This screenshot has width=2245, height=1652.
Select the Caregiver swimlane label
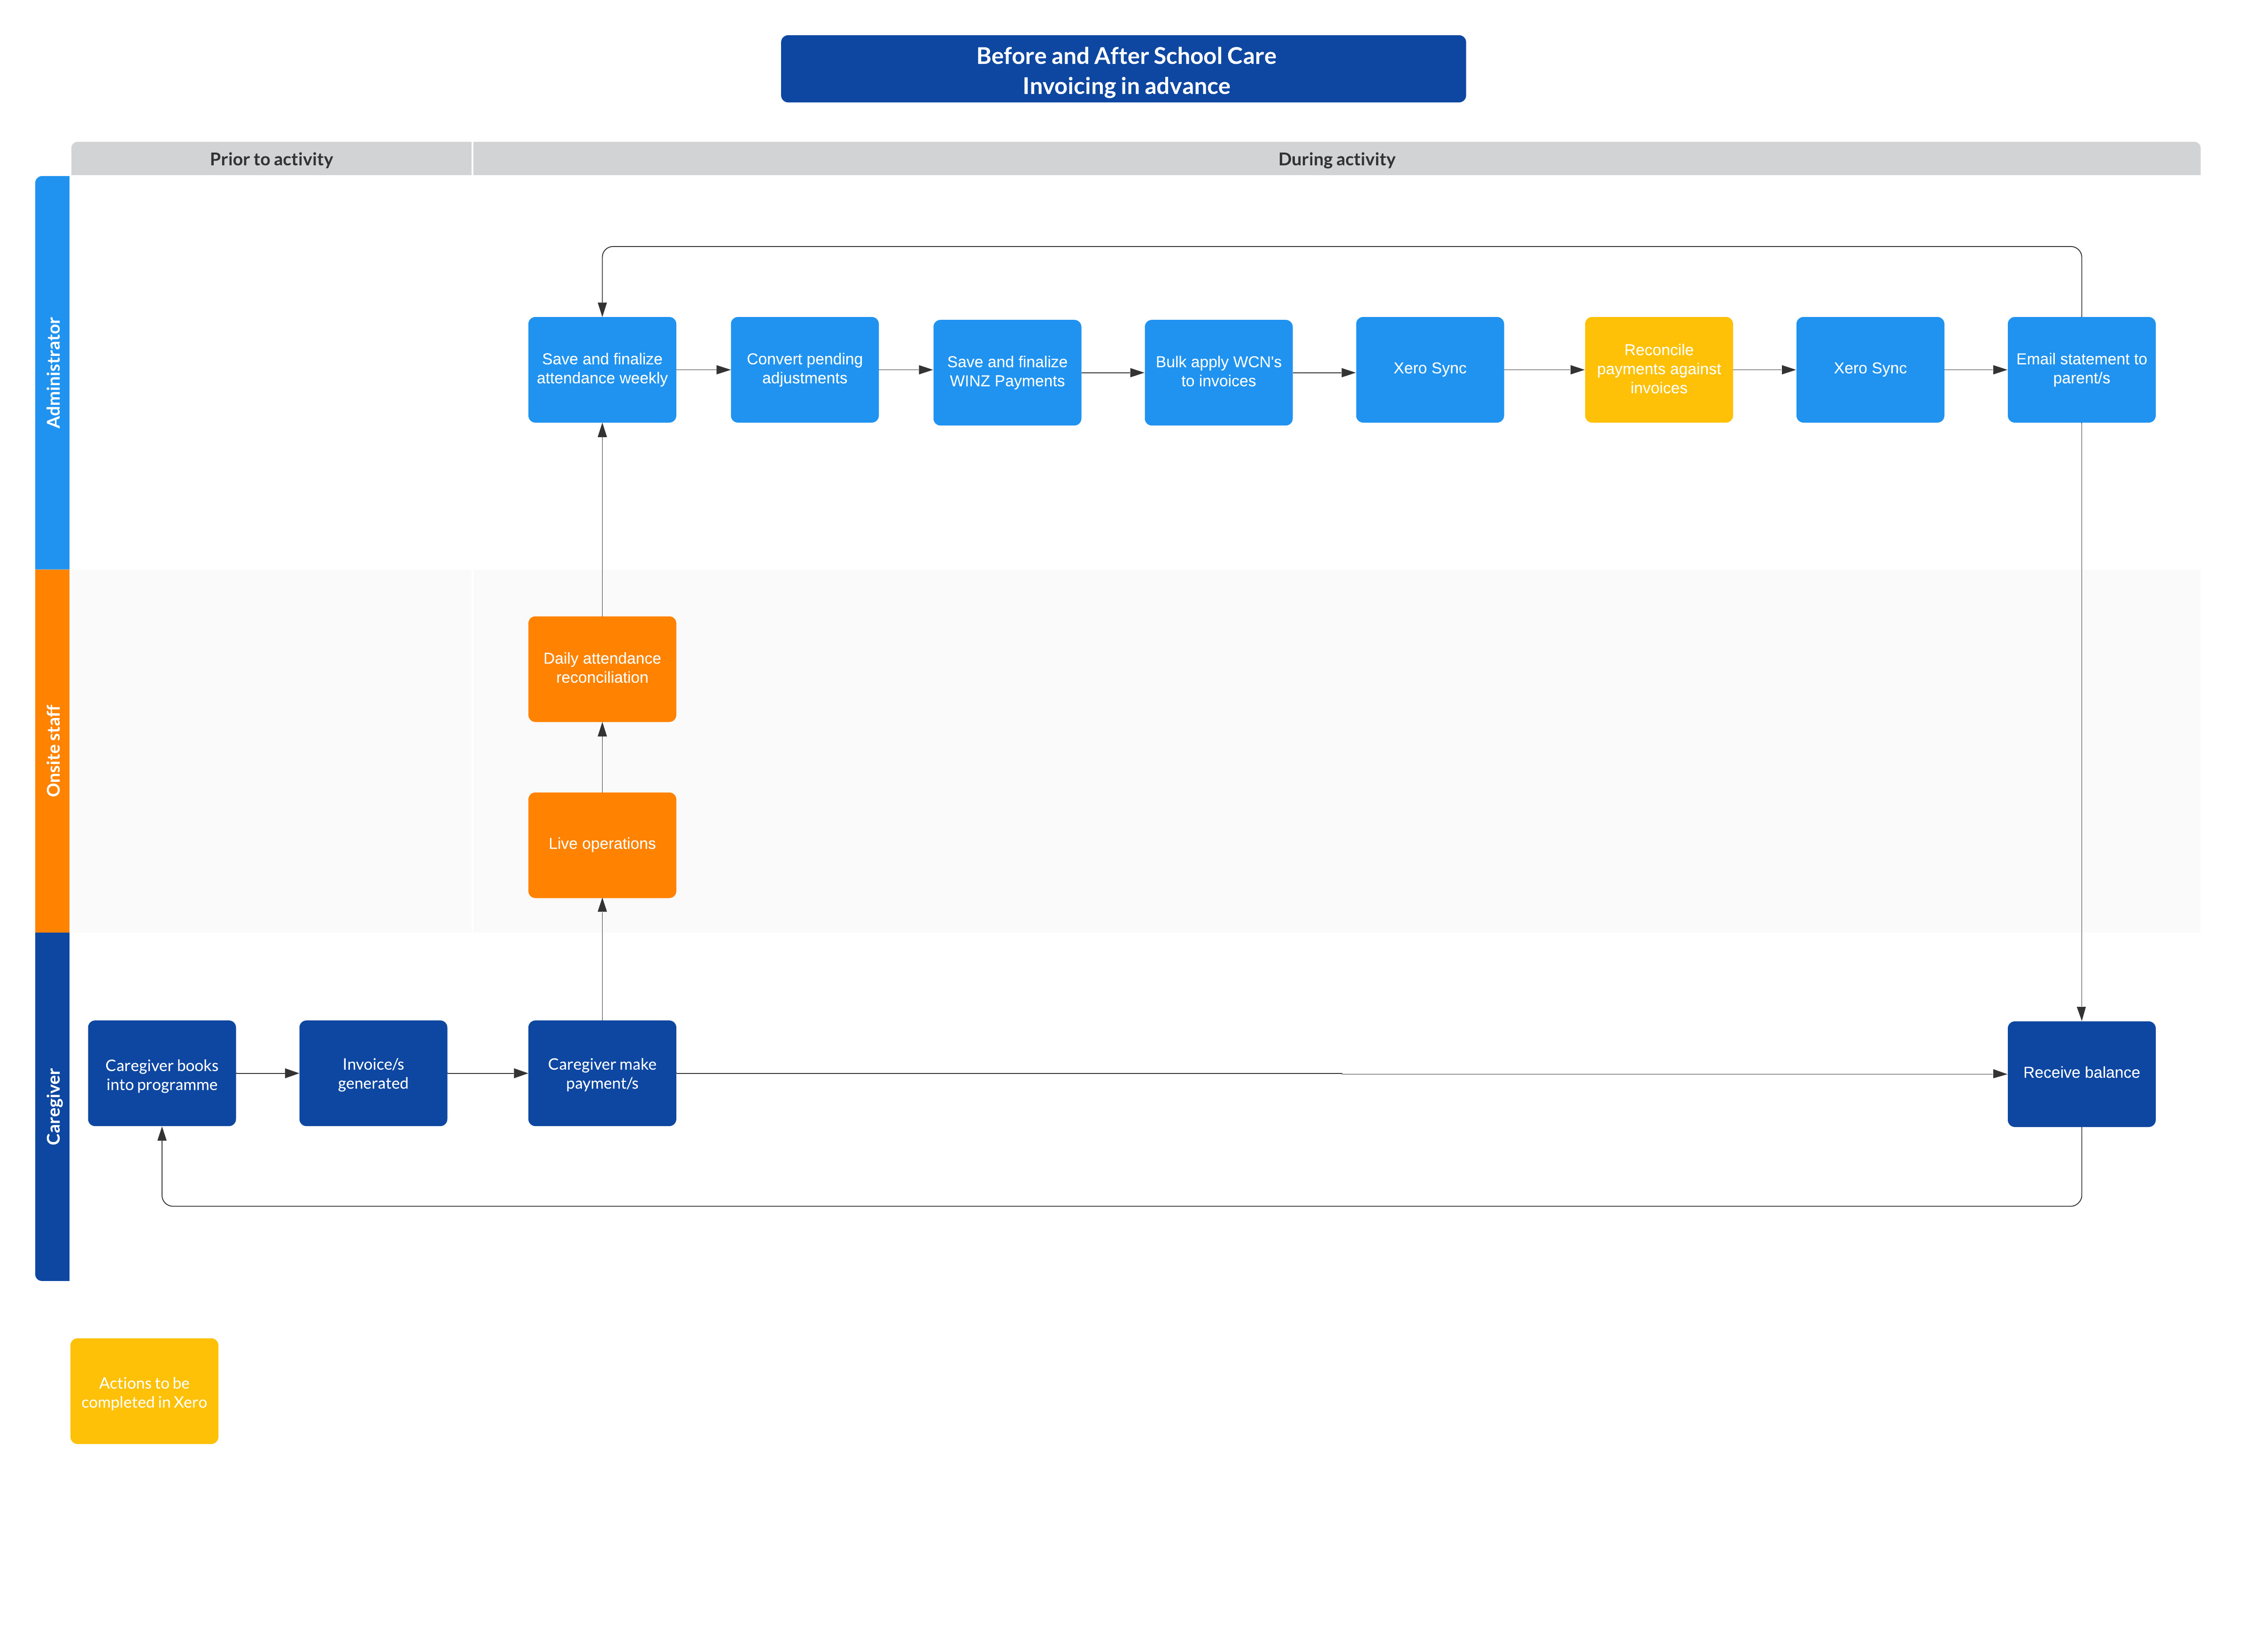click(x=53, y=1106)
